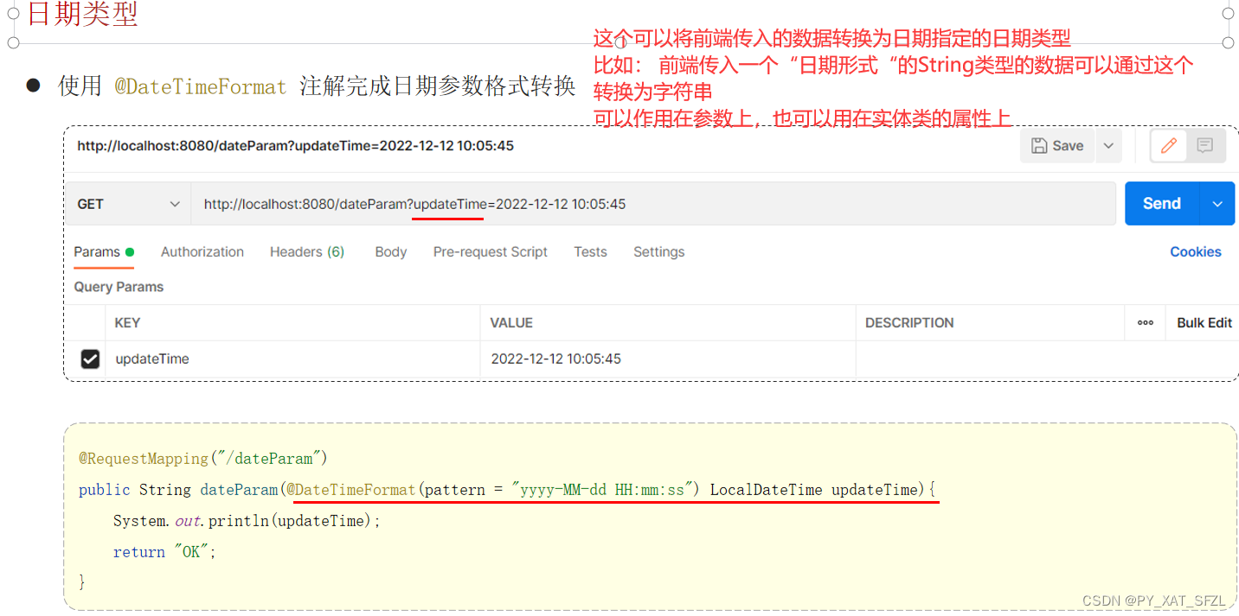
Task: Click the Cookies link
Action: (1196, 252)
